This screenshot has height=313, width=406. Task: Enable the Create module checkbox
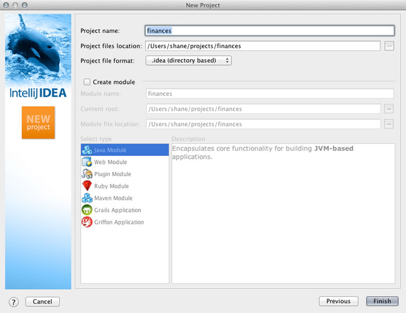(87, 82)
